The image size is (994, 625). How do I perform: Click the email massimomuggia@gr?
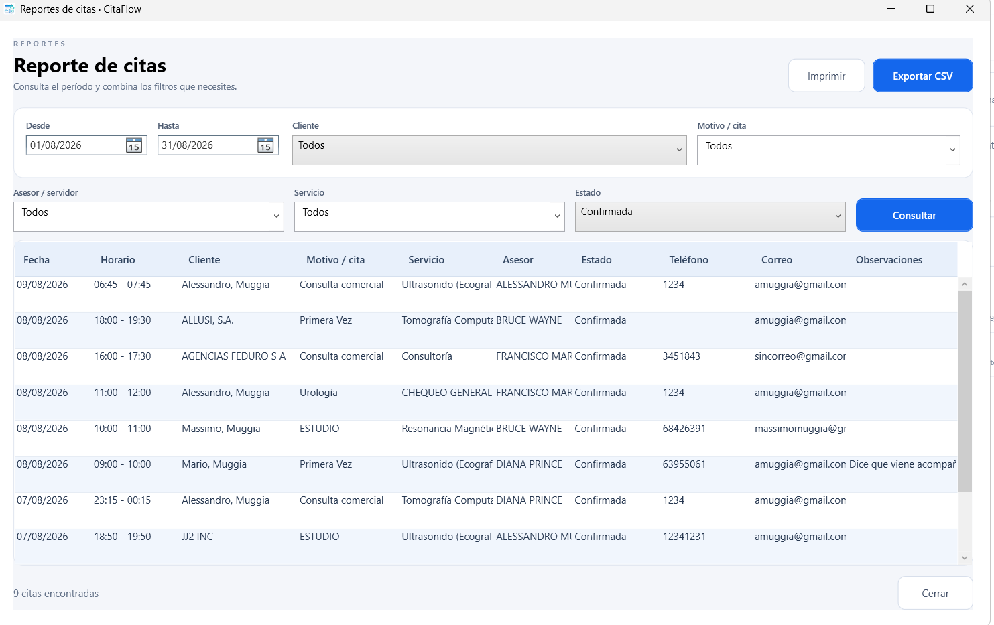(x=800, y=429)
